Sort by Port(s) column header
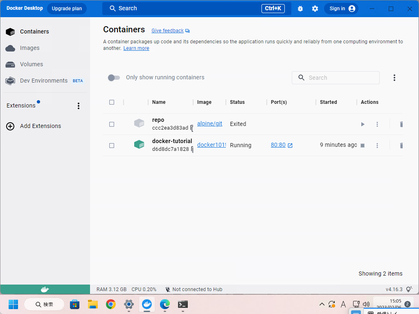This screenshot has width=419, height=314. coord(279,102)
